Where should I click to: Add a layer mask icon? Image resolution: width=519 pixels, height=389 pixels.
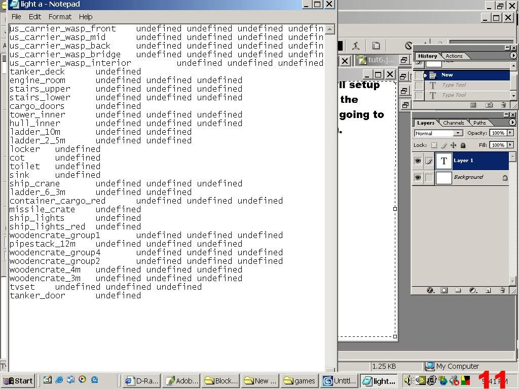tap(444, 290)
